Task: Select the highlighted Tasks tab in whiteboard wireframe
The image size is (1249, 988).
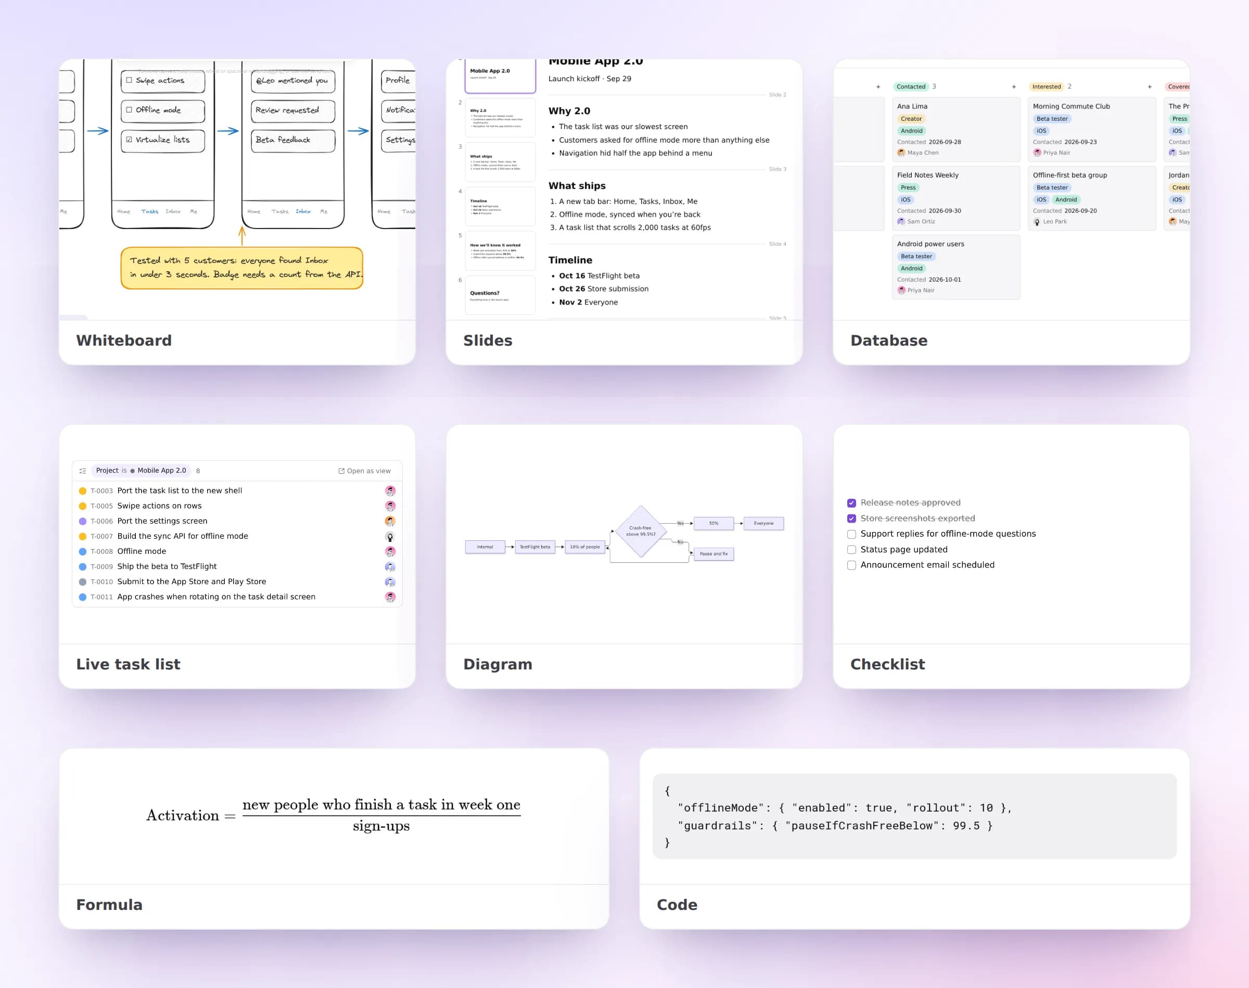Action: click(150, 212)
